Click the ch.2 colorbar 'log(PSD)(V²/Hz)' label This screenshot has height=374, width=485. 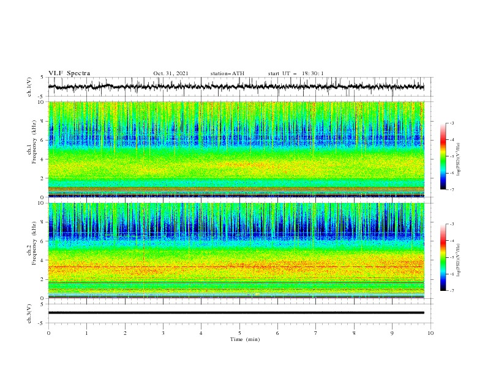458,260
